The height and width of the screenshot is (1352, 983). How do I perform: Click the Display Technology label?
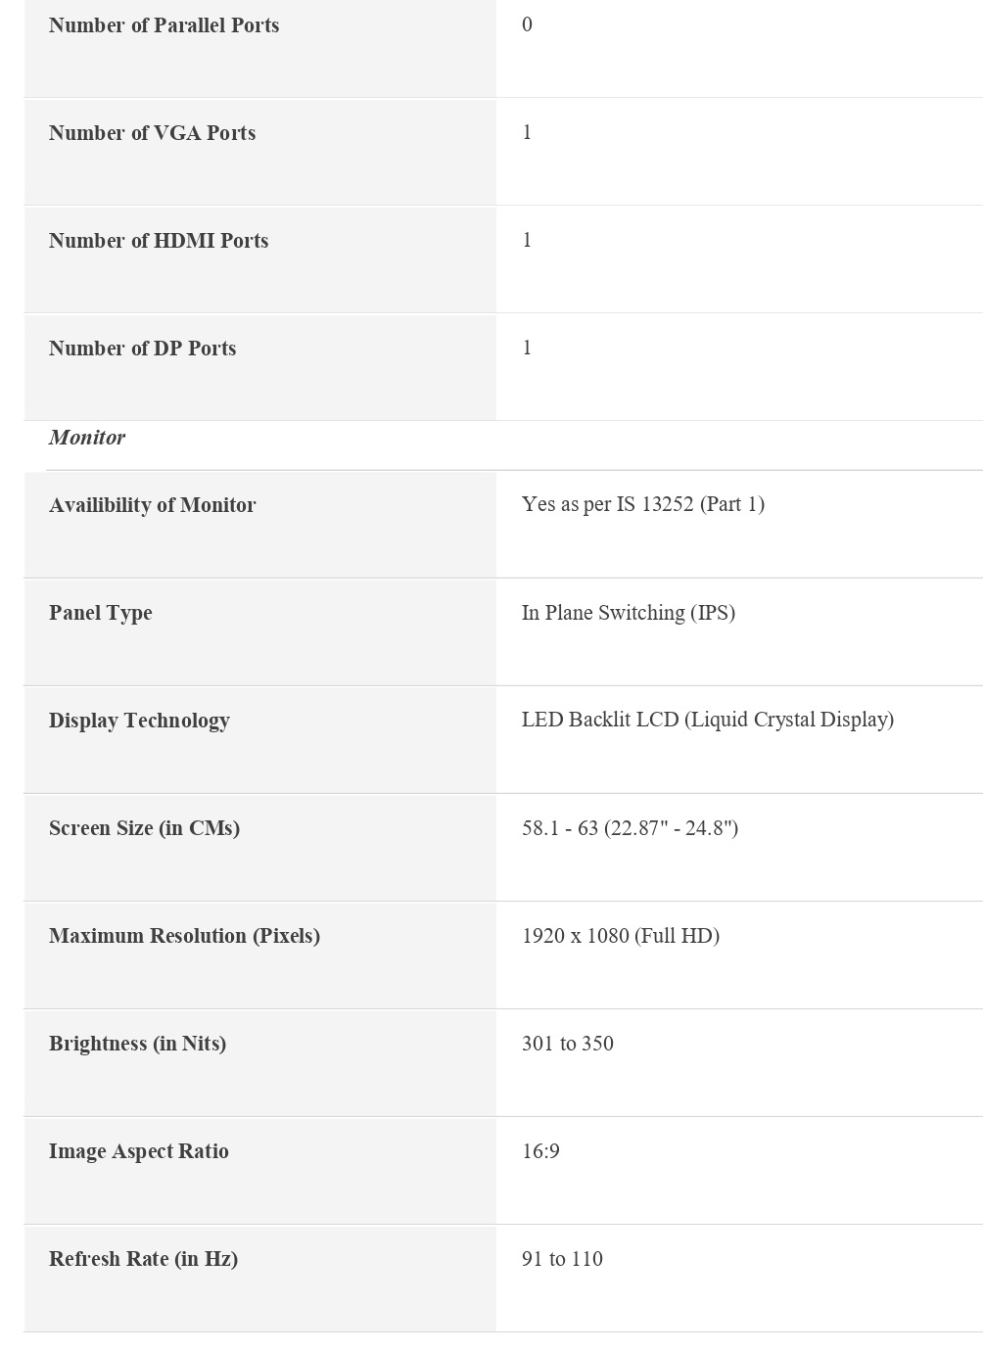pyautogui.click(x=139, y=721)
